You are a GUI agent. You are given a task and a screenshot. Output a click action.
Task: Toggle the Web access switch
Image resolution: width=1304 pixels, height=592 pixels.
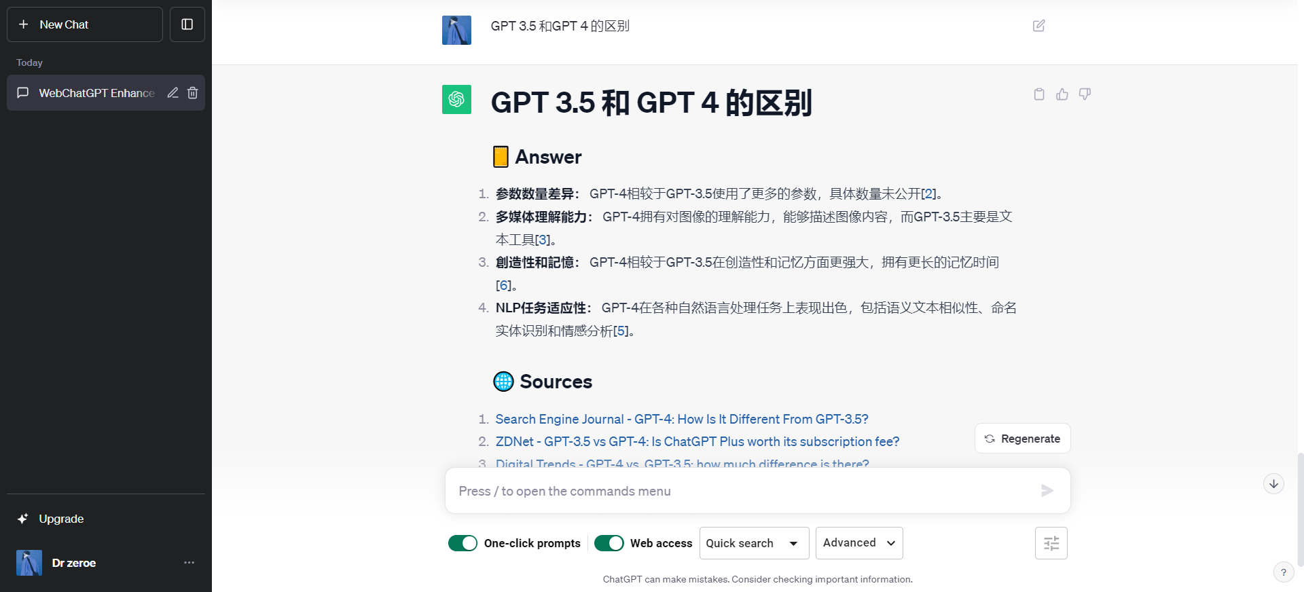(x=609, y=543)
